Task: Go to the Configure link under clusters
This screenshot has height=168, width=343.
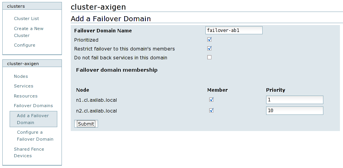Action: click(x=24, y=45)
